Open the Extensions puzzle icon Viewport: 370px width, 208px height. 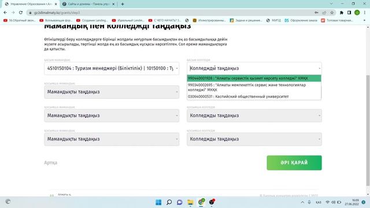[x=342, y=13]
